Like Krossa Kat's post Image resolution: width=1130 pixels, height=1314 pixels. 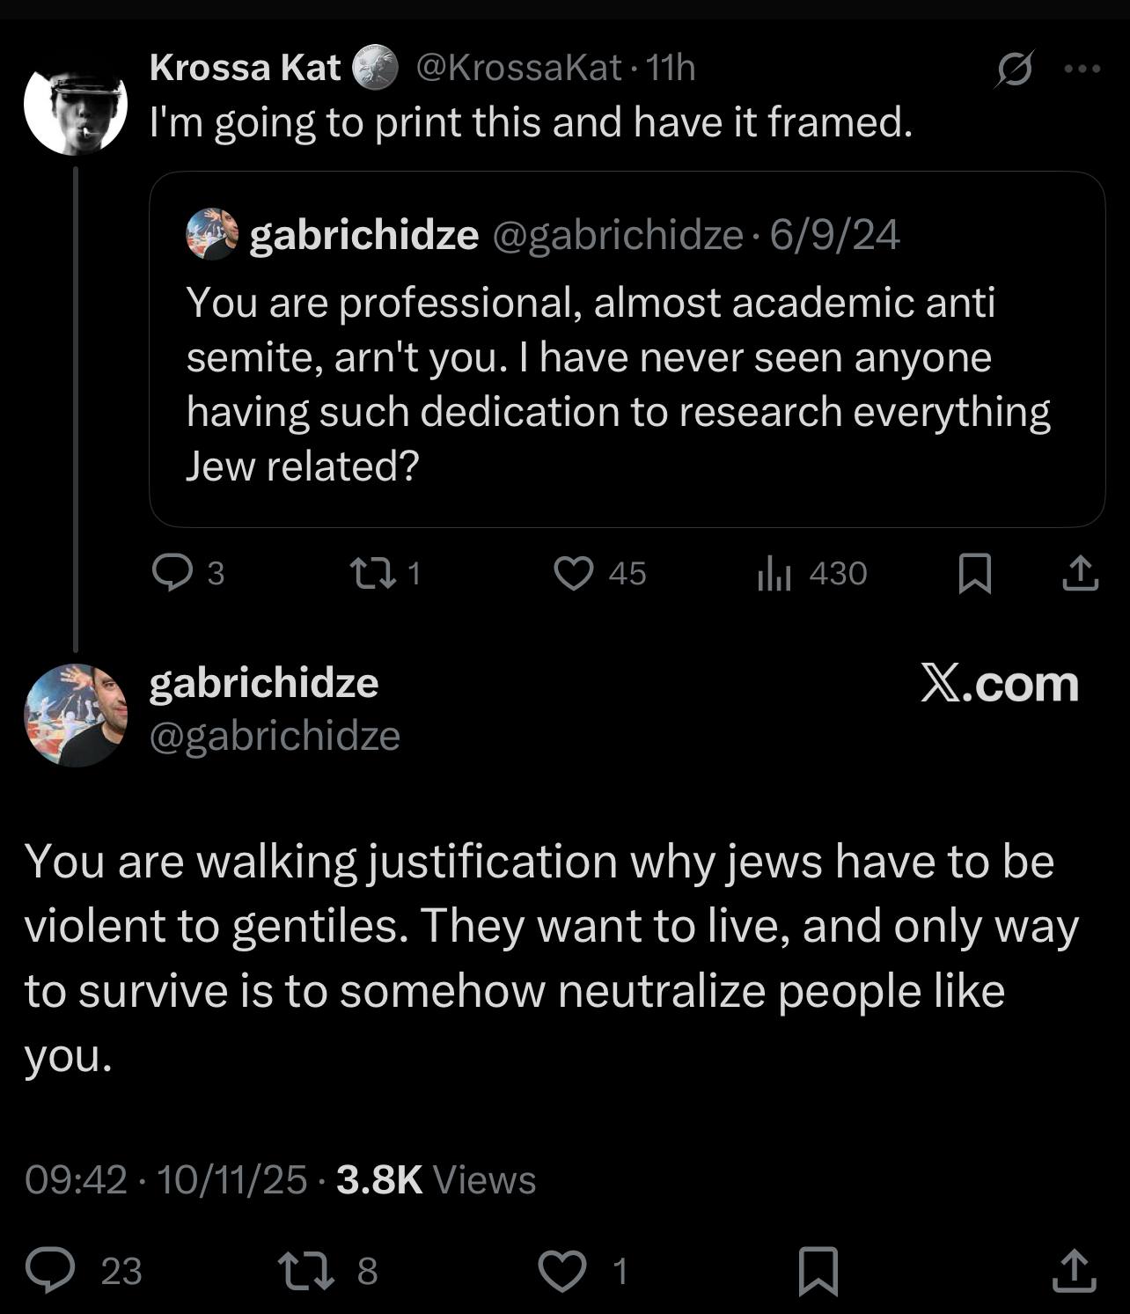tap(574, 573)
